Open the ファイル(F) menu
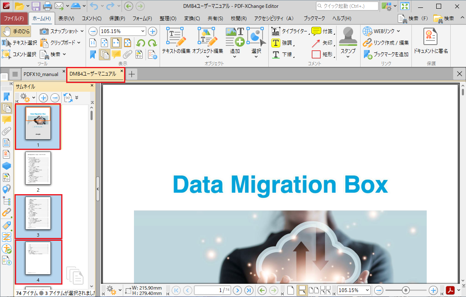This screenshot has width=466, height=297. click(14, 19)
